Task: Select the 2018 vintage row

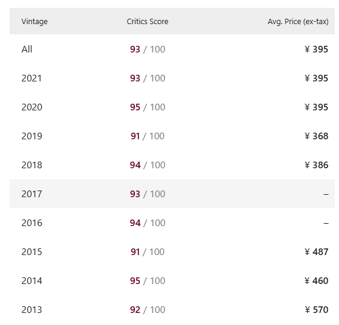Action: pyautogui.click(x=172, y=165)
